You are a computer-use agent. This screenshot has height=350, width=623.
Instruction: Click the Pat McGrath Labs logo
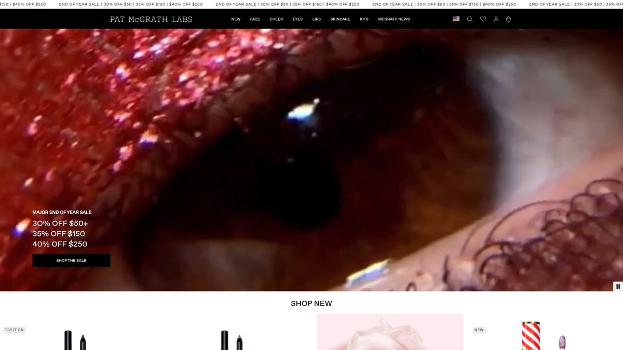pyautogui.click(x=151, y=19)
